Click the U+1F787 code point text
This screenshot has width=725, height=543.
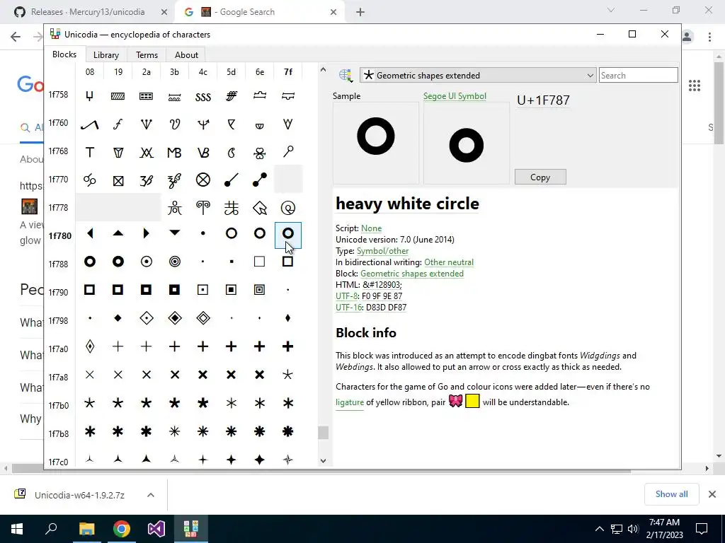pos(543,100)
